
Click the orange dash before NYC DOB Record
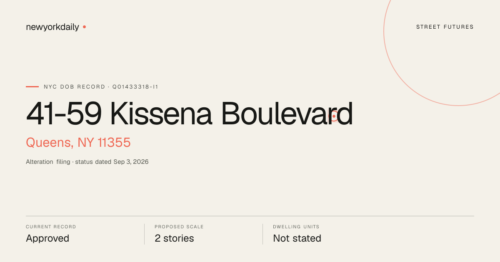(32, 87)
